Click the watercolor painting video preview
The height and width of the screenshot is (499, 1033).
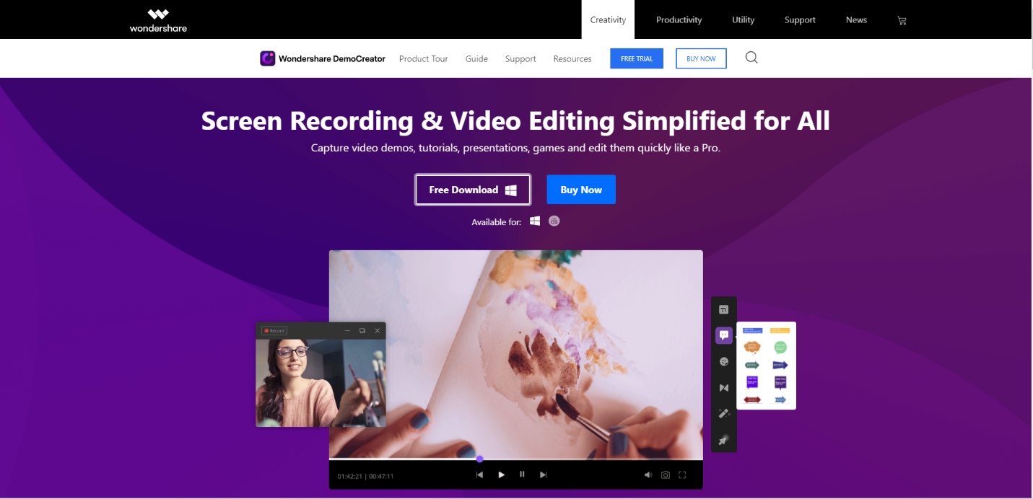515,354
